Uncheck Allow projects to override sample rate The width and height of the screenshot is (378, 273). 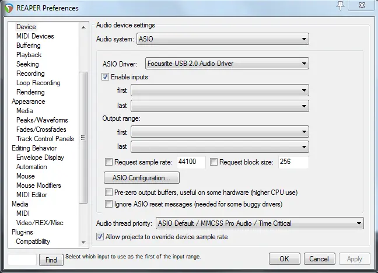coord(100,237)
